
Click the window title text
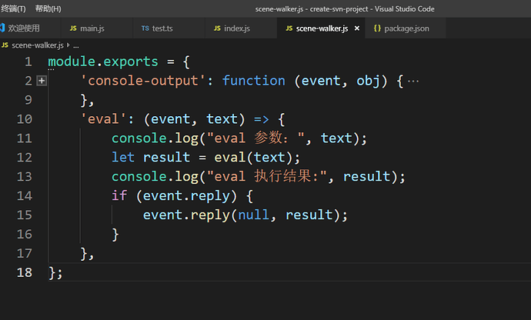point(345,9)
